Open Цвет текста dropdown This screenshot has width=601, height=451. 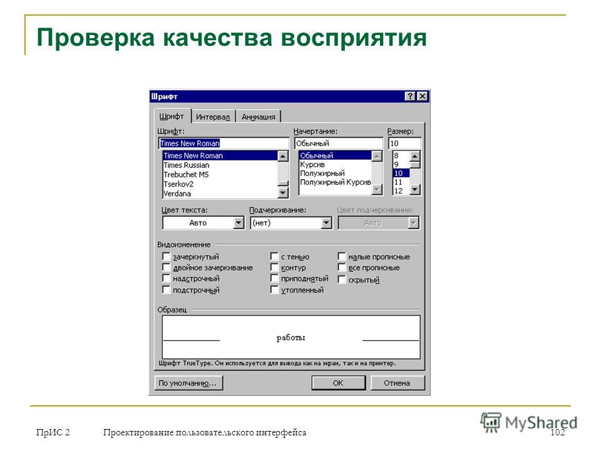click(x=239, y=223)
